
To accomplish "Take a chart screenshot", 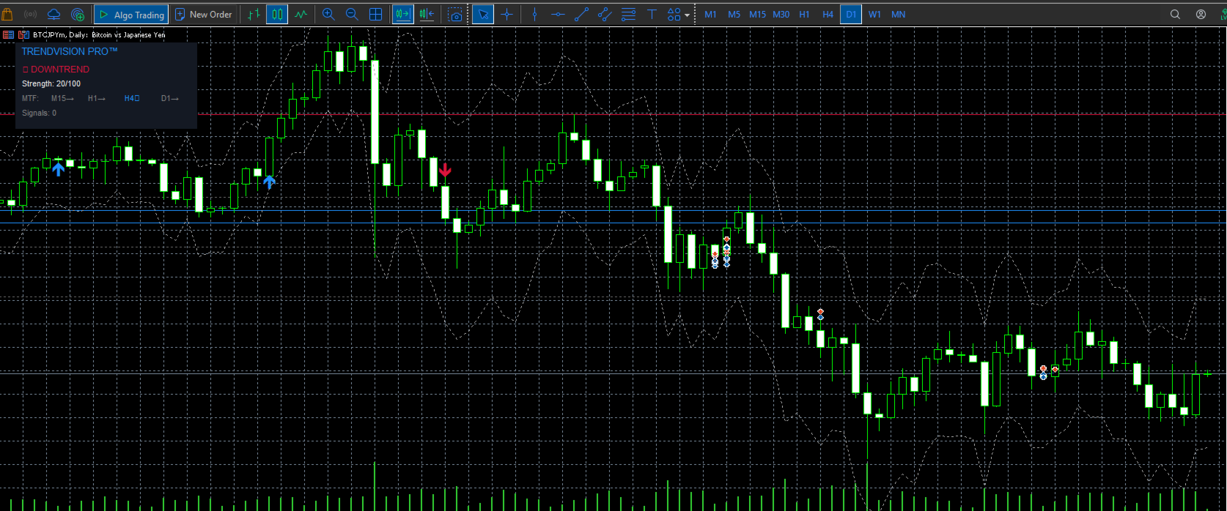I will pos(455,14).
